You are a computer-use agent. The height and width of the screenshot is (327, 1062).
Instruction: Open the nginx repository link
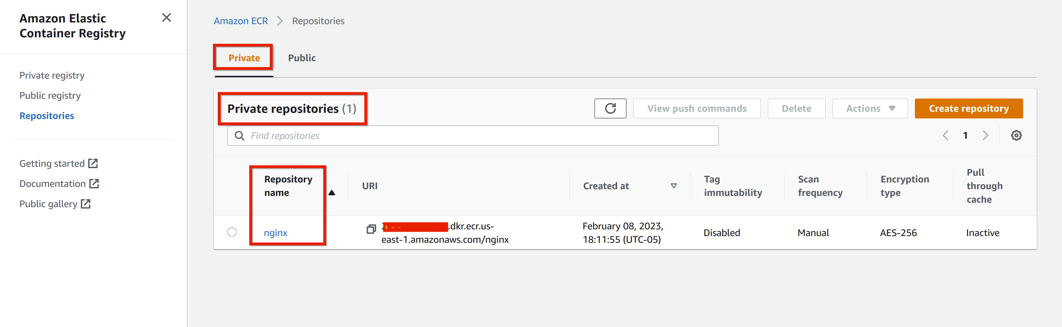tap(275, 233)
